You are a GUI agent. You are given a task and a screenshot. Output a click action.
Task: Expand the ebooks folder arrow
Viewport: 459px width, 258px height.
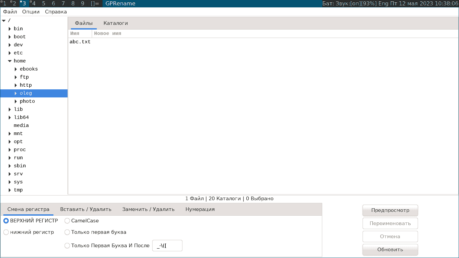(16, 69)
